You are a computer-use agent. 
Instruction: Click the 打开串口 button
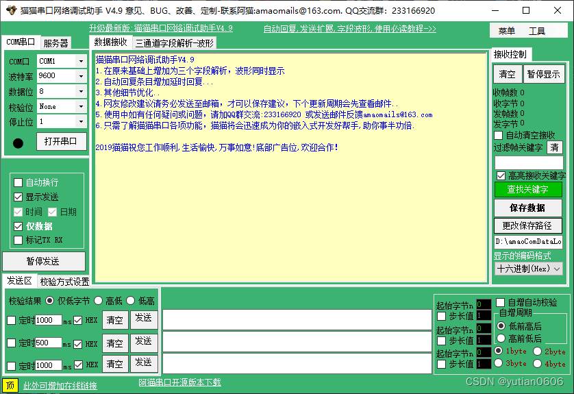(61, 141)
